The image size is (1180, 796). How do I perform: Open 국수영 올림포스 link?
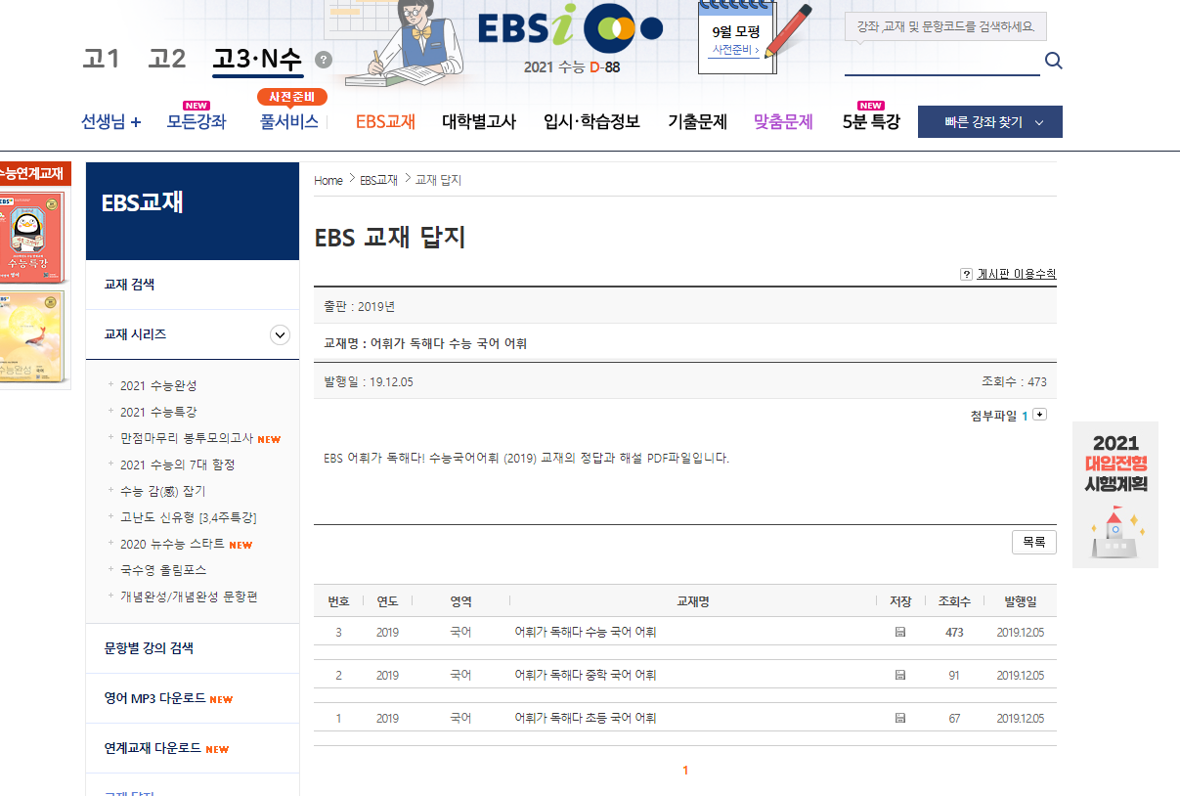point(163,570)
